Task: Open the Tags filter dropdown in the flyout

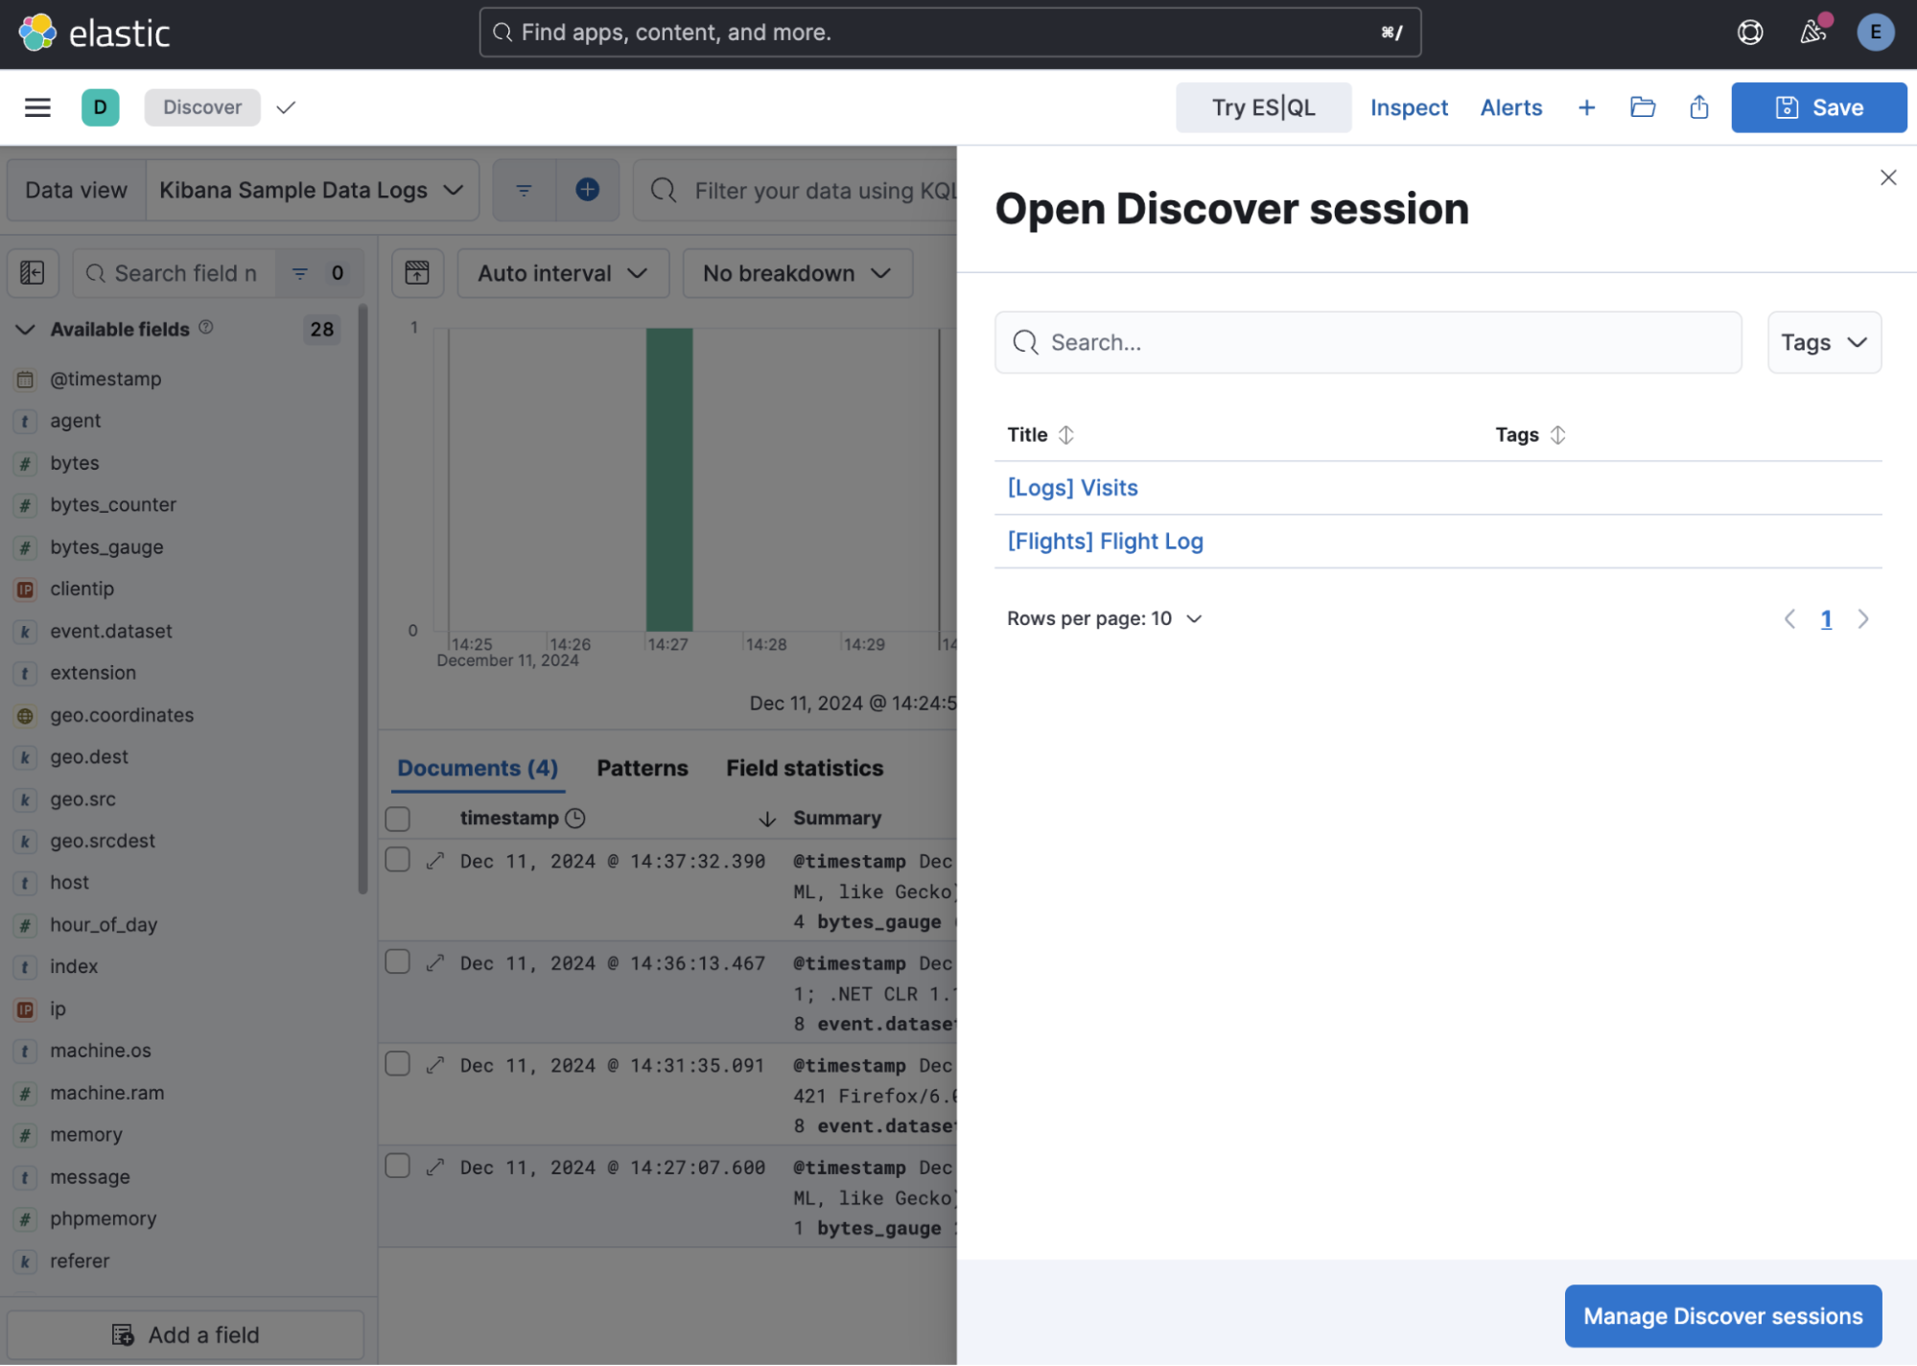Action: coord(1823,342)
